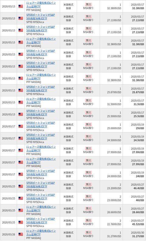This screenshot has height=241, width=146.
Task: Select the settlement total 46USD
Action: (x=140, y=200)
